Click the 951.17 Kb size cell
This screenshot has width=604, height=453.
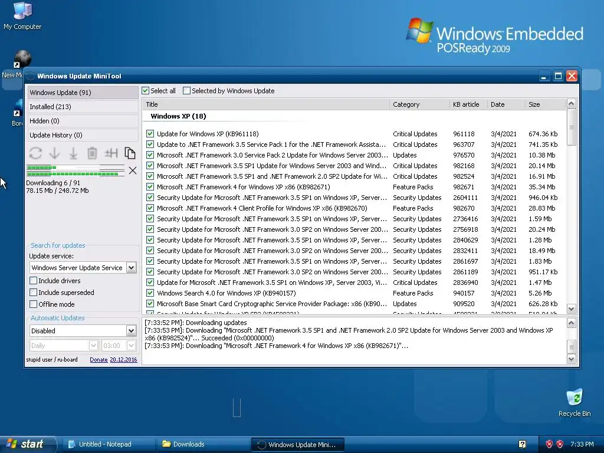pyautogui.click(x=543, y=272)
